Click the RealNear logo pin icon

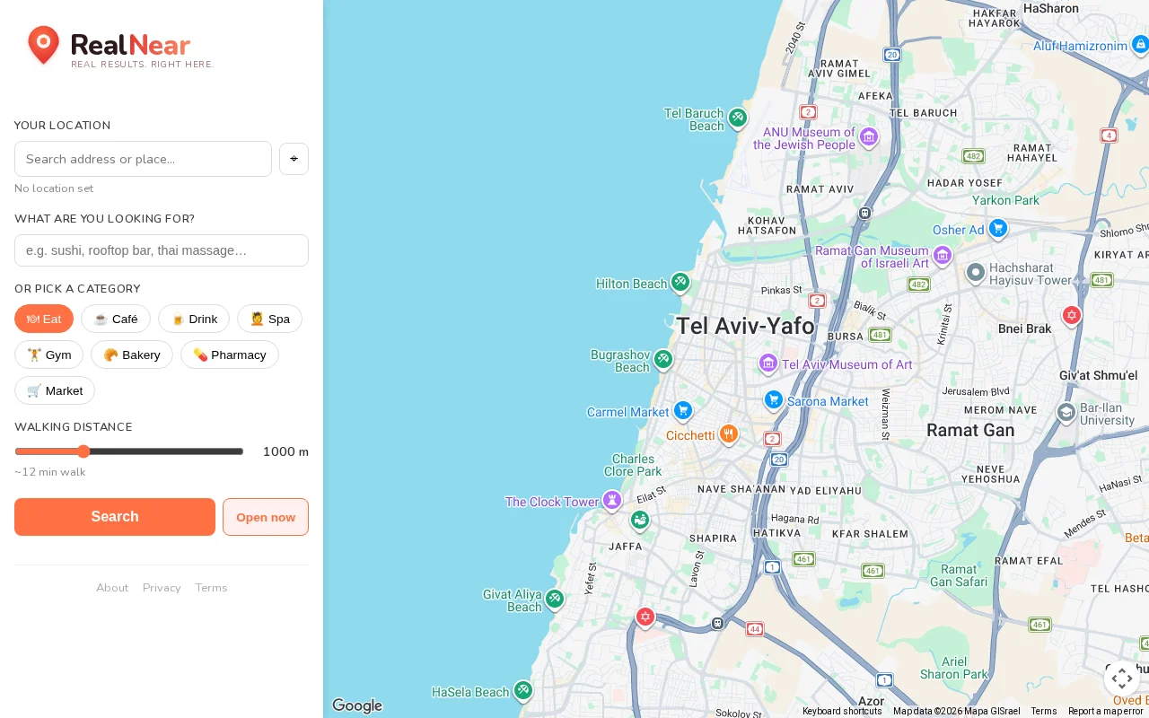(43, 45)
